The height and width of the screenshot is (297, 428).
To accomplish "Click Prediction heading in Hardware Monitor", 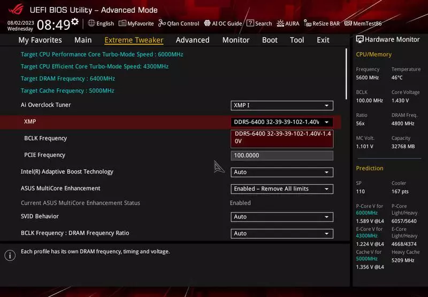I will tap(369, 168).
